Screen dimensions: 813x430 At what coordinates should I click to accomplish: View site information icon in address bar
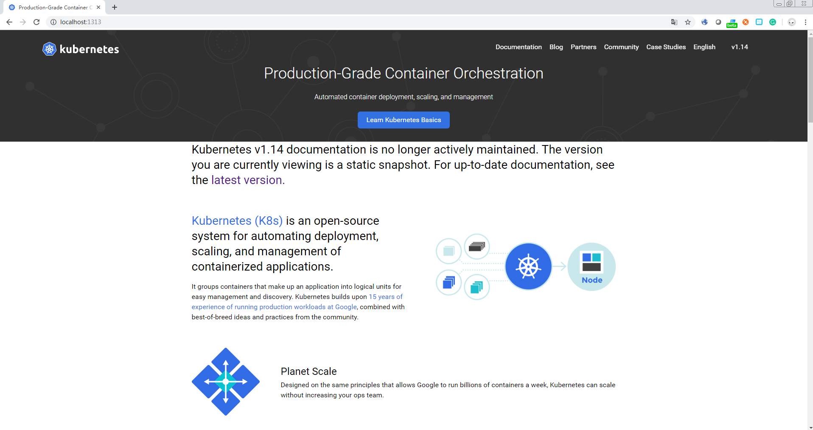point(53,22)
